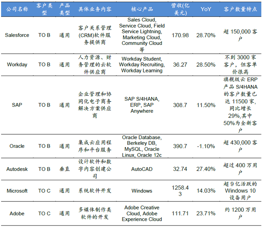Click the Workday company name cell
The height and width of the screenshot is (227, 264).
17,65
